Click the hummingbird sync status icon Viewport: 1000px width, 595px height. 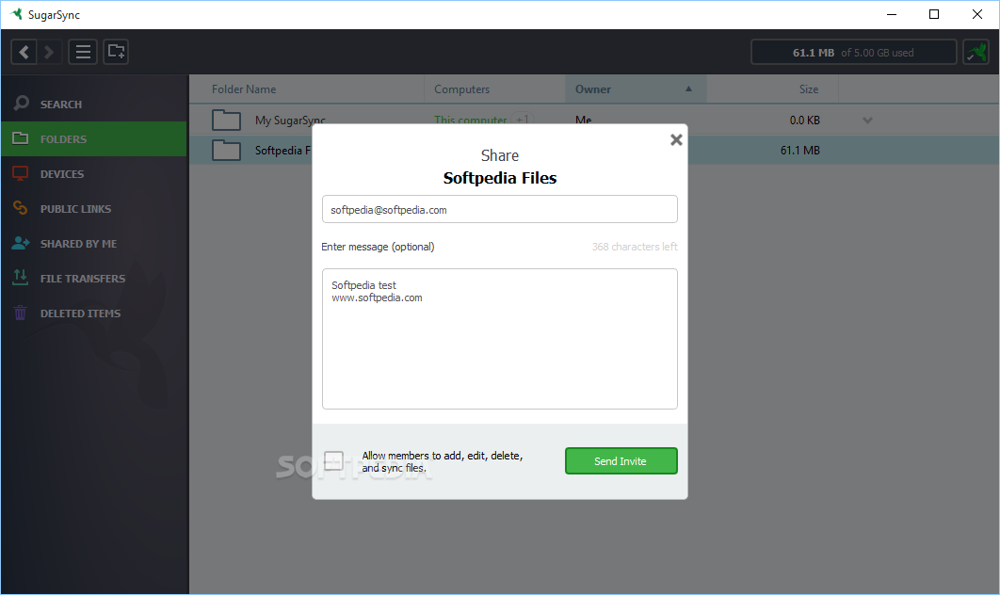(976, 53)
